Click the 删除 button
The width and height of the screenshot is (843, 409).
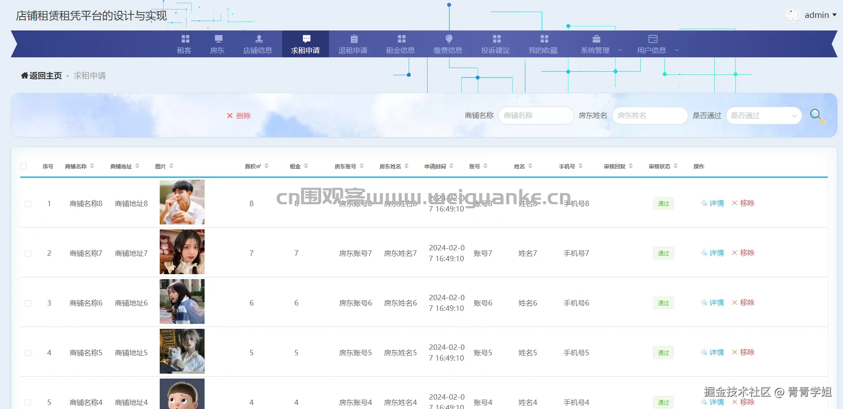pos(239,116)
